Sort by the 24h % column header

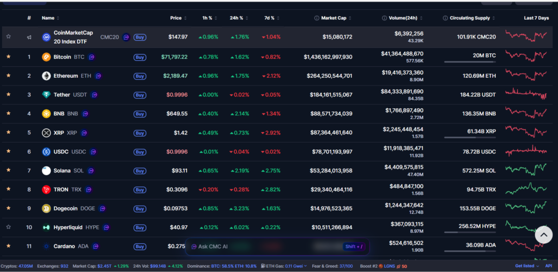click(x=238, y=18)
